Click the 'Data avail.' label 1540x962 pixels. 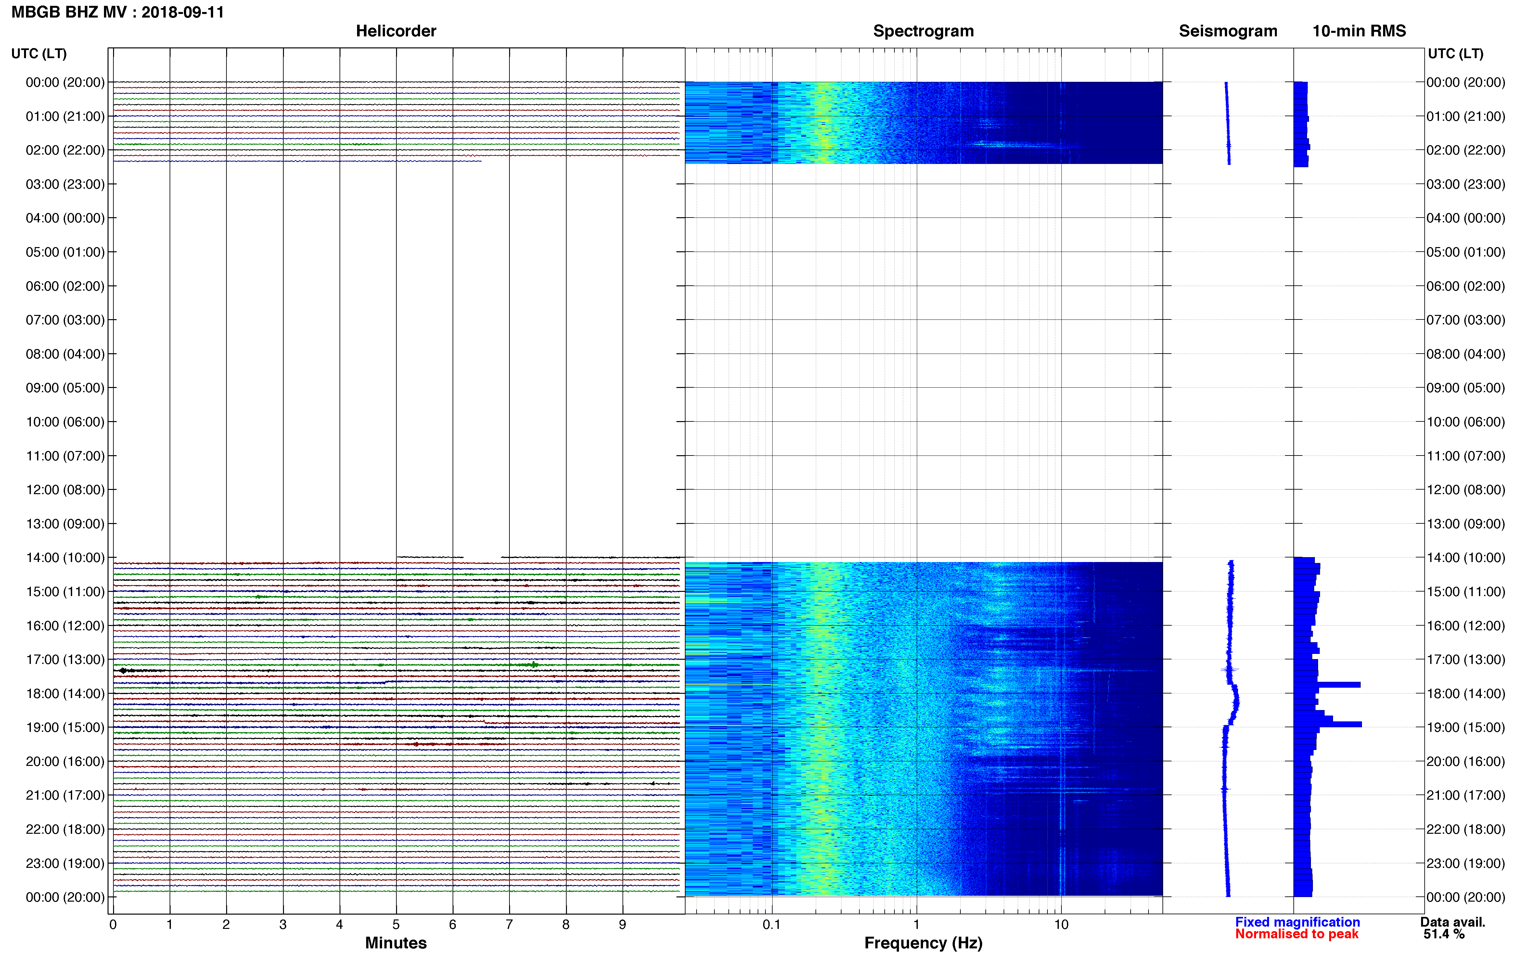coord(1453,922)
